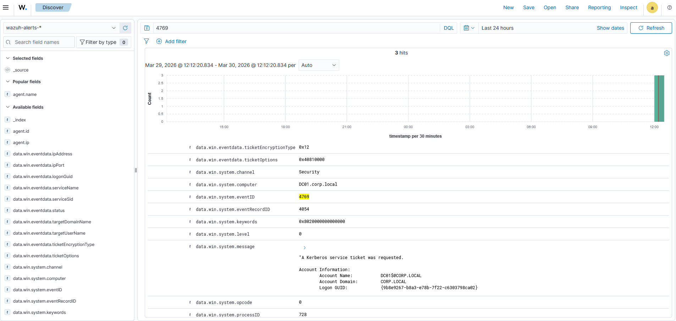Open Filter by type dropdown
Viewport: 676px width, 321px height.
coord(104,42)
